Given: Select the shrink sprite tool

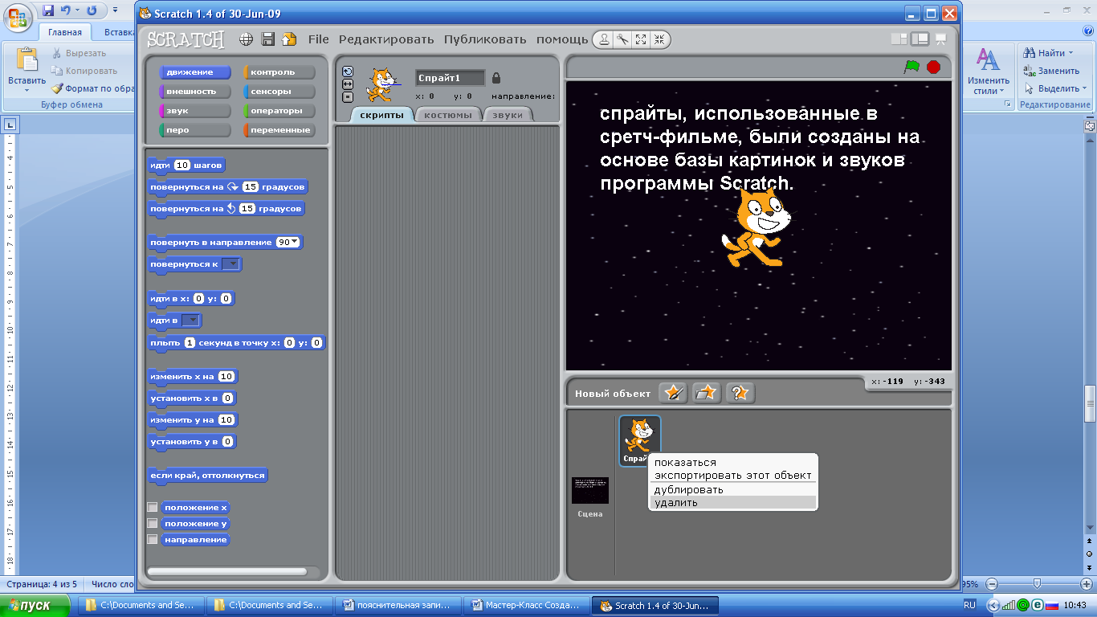Looking at the screenshot, I should [659, 39].
